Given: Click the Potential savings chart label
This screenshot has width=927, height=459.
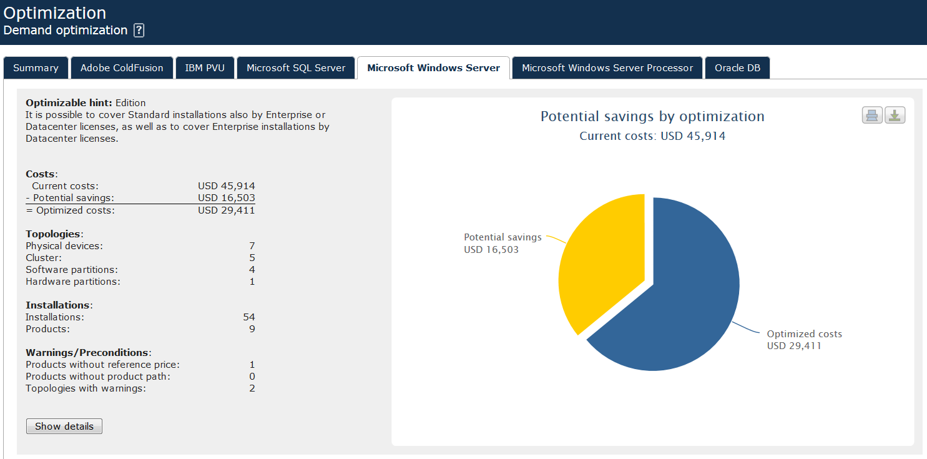Looking at the screenshot, I should 503,244.
